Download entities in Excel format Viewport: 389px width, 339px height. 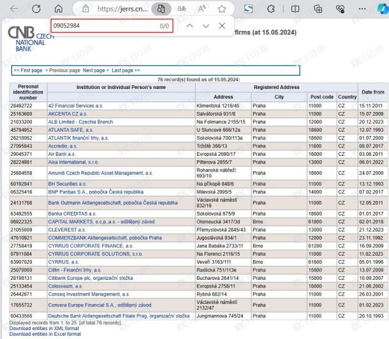coord(45,334)
